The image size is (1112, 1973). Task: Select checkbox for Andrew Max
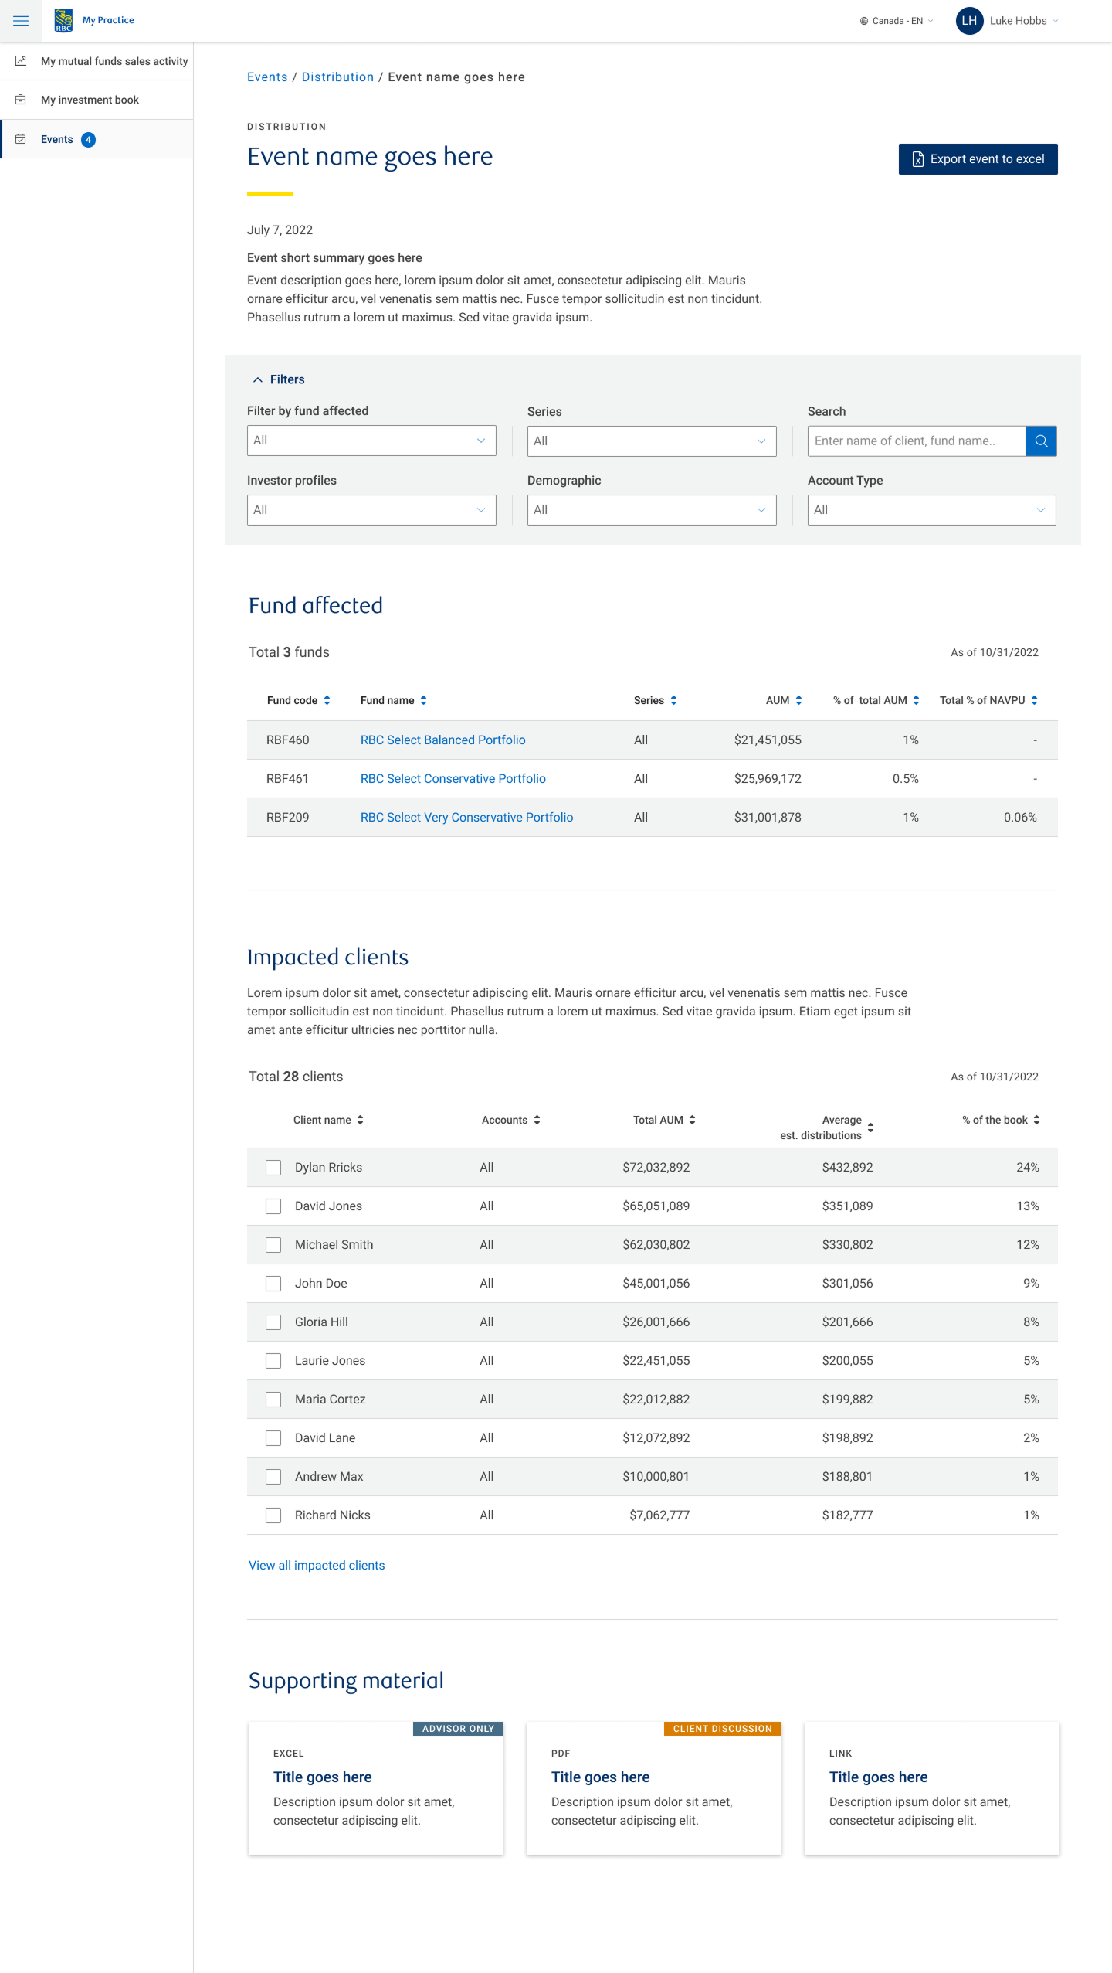(273, 1477)
